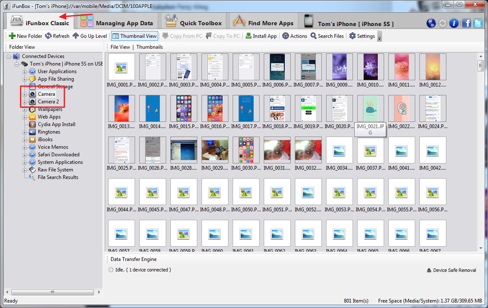
Task: Collapse the Connected Devices tree node
Action: [x=9, y=56]
